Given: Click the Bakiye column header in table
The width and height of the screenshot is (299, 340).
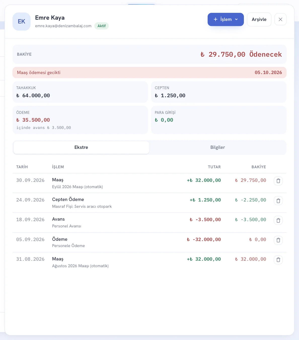Looking at the screenshot, I should (259, 167).
